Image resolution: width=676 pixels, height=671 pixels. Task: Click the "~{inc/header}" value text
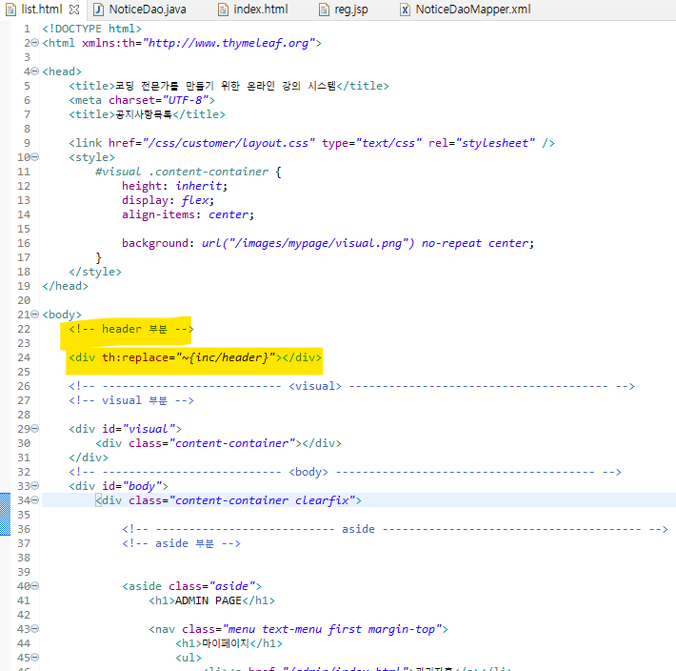226,357
